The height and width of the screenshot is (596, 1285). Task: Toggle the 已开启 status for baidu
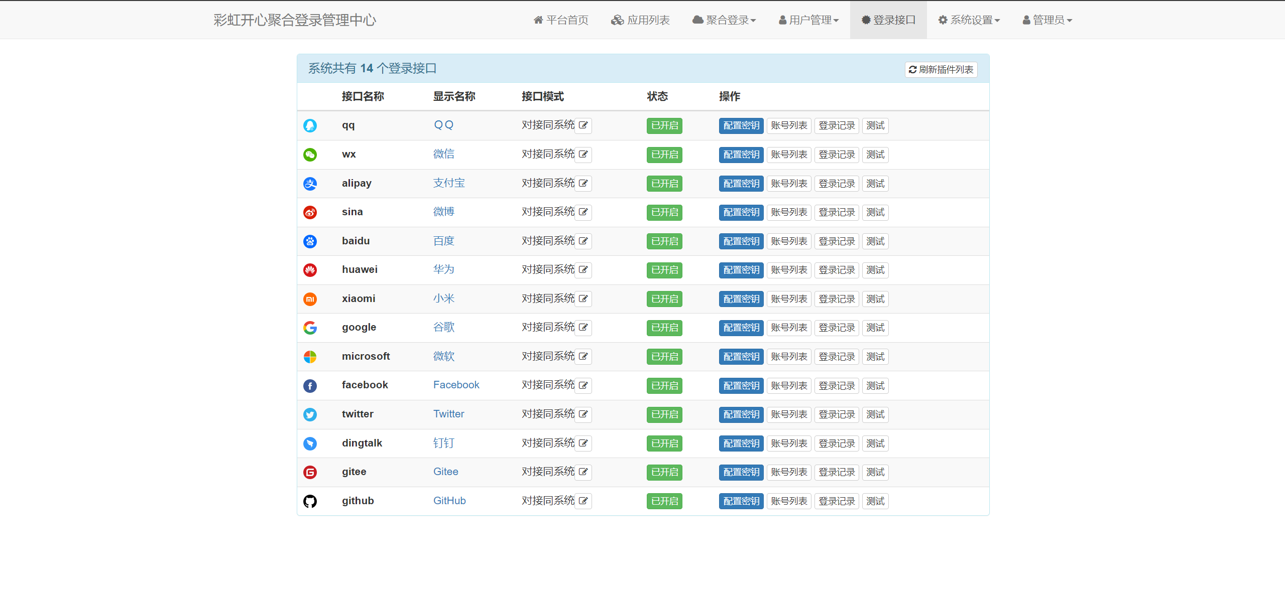pyautogui.click(x=664, y=241)
